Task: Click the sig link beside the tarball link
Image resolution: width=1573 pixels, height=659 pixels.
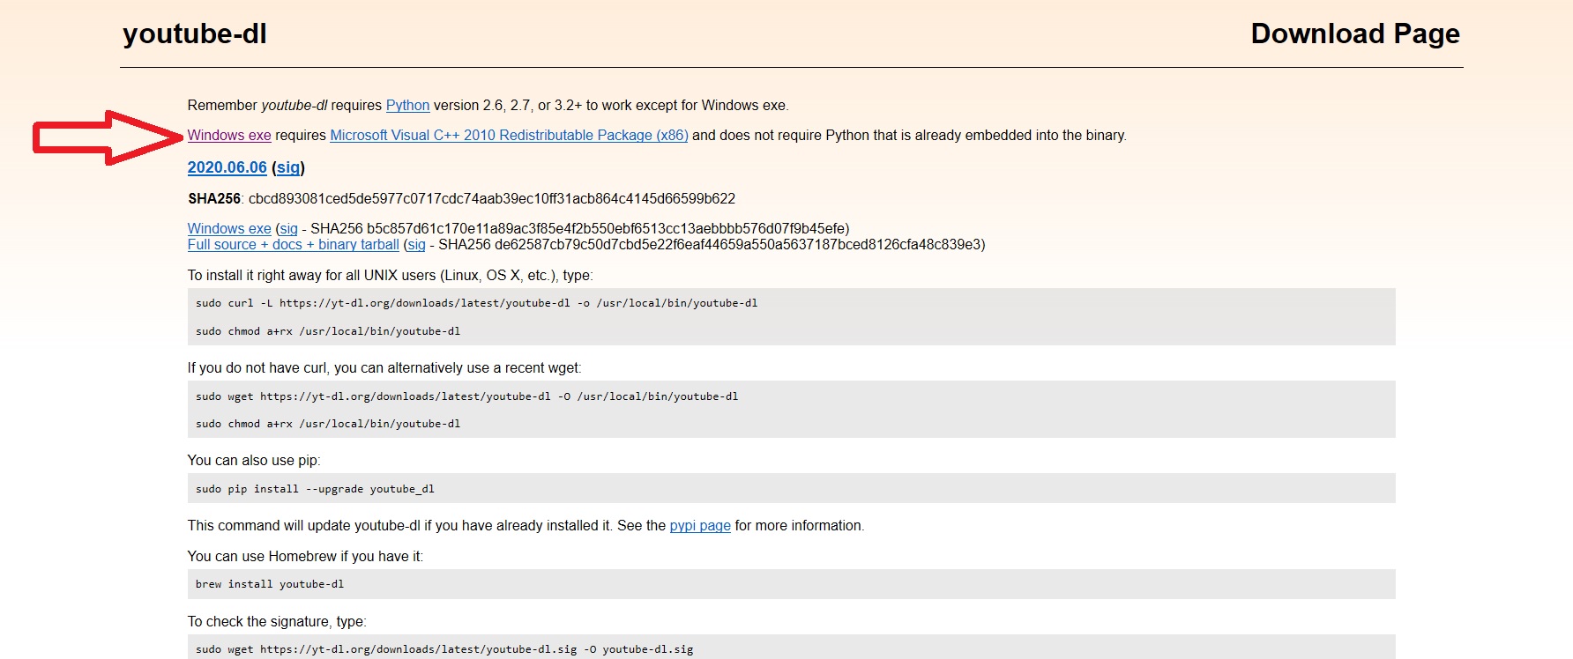Action: click(416, 245)
